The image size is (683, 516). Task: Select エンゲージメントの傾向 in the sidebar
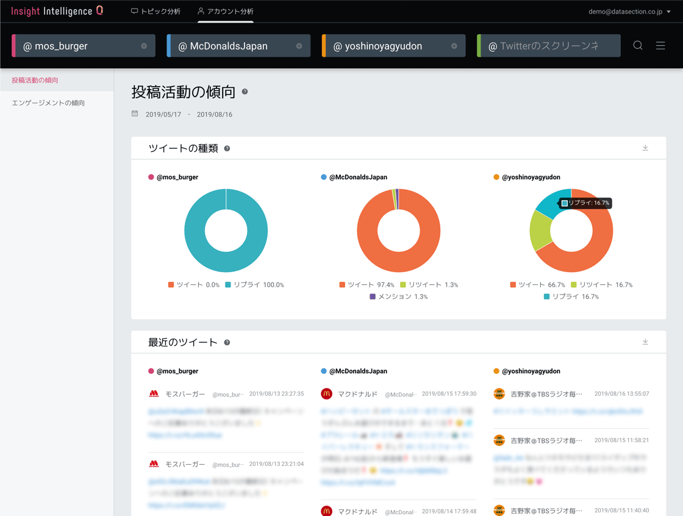(48, 103)
